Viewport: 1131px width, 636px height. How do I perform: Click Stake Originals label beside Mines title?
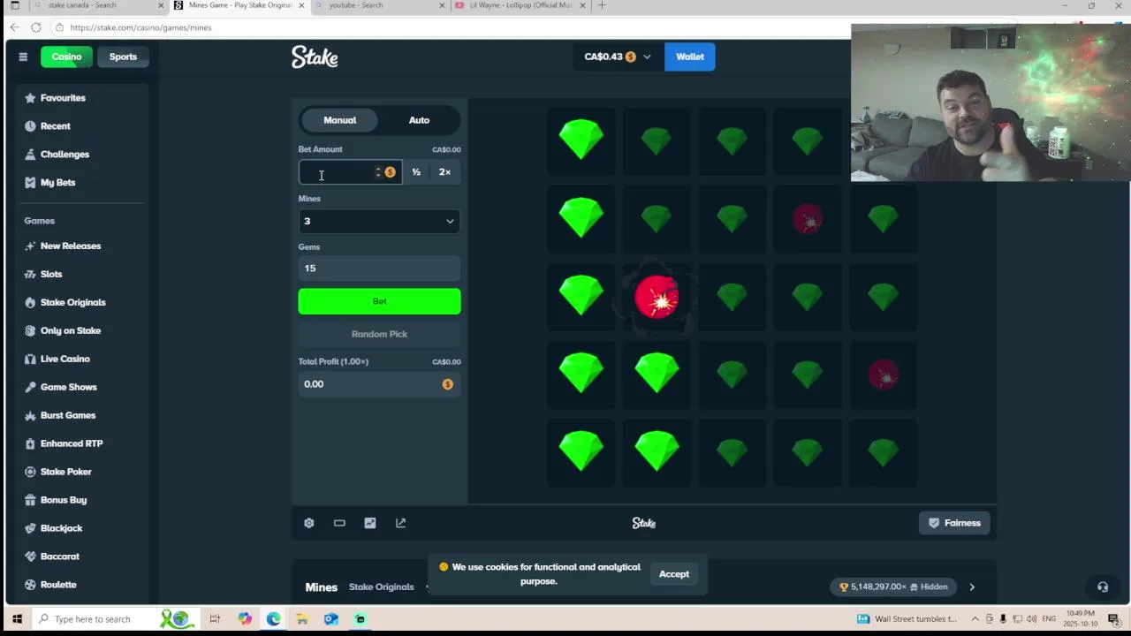click(x=381, y=587)
